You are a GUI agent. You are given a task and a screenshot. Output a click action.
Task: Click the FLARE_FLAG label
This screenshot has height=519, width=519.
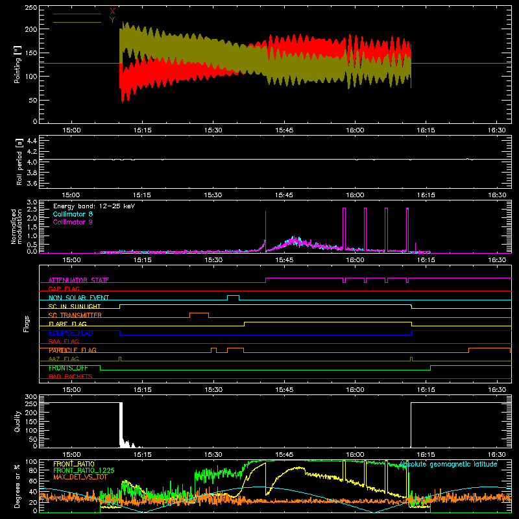tap(67, 324)
